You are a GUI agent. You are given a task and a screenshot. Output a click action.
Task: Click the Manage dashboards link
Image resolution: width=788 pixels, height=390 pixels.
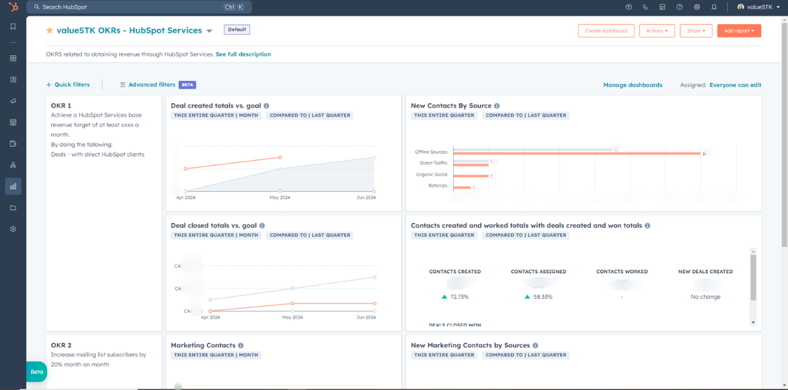click(632, 85)
